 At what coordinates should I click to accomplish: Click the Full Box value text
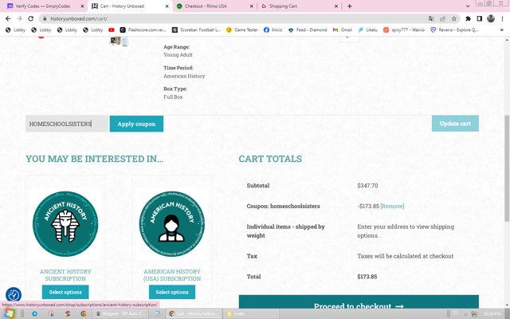click(173, 97)
